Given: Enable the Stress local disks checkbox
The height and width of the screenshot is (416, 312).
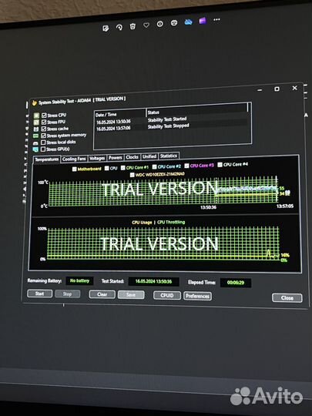Looking at the screenshot, I should [43, 143].
